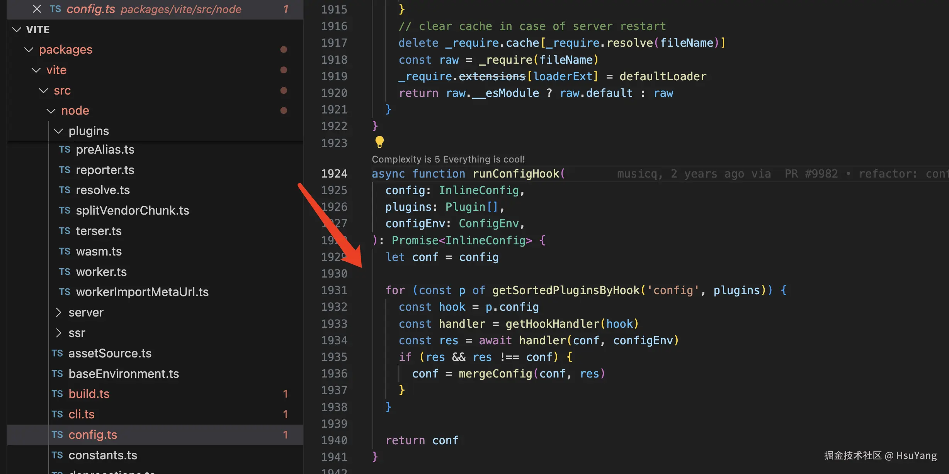Collapse the plugins folder
This screenshot has width=949, height=474.
coord(58,131)
